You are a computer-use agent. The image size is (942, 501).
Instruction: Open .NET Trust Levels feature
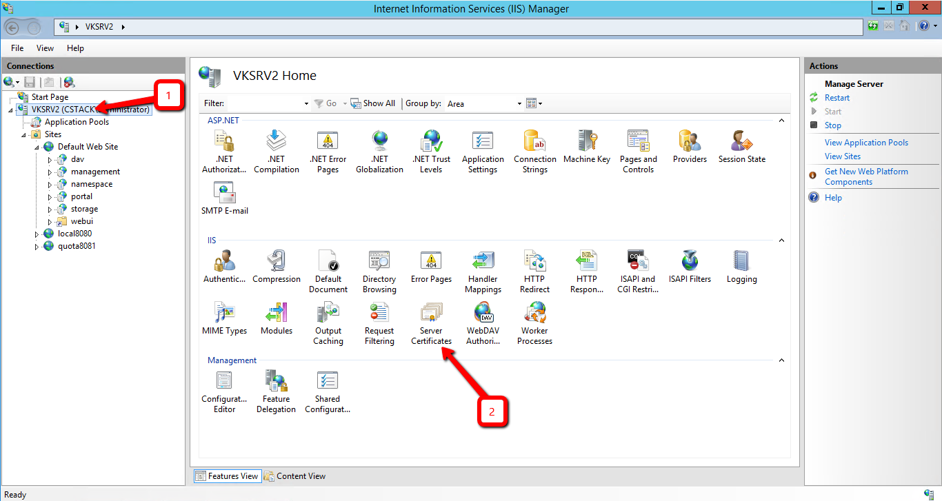(x=431, y=152)
